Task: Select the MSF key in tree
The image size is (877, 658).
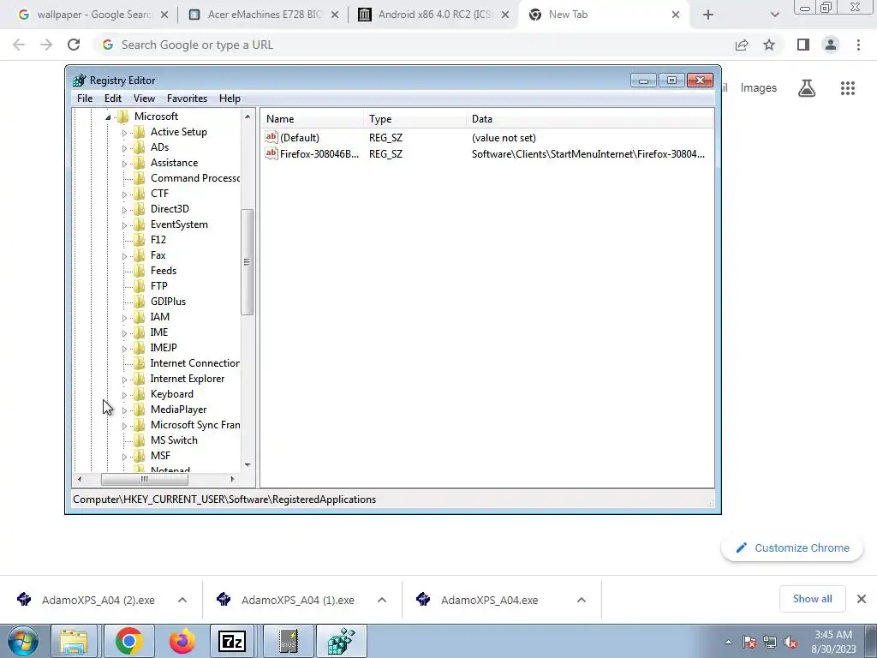Action: [x=160, y=456]
